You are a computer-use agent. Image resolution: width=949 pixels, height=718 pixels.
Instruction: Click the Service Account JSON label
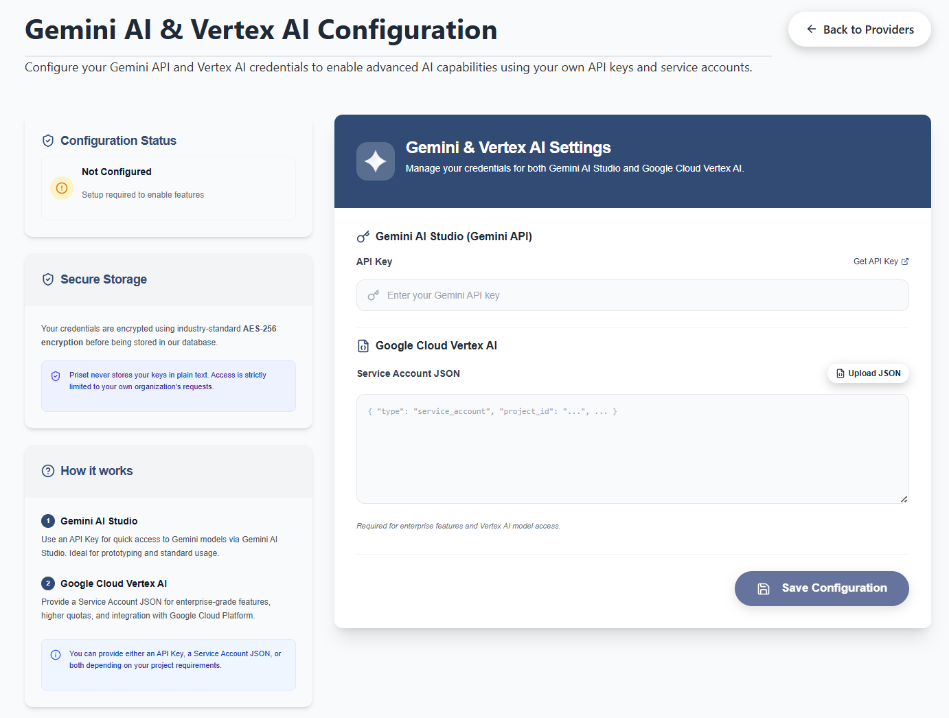[x=409, y=373]
